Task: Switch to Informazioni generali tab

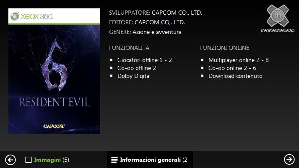Action: pos(150,160)
